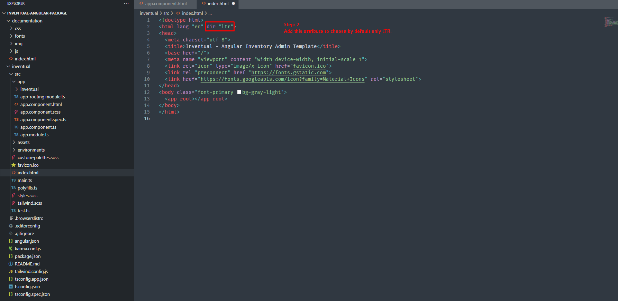Follow googleapis Material Icons link

283,79
